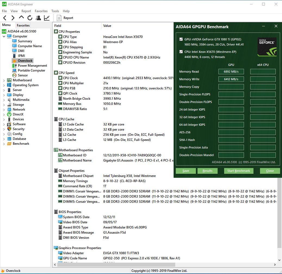Screen dimensions: 282x274
Task: Click the Refresh toolbar icon
Action: tap(30, 18)
